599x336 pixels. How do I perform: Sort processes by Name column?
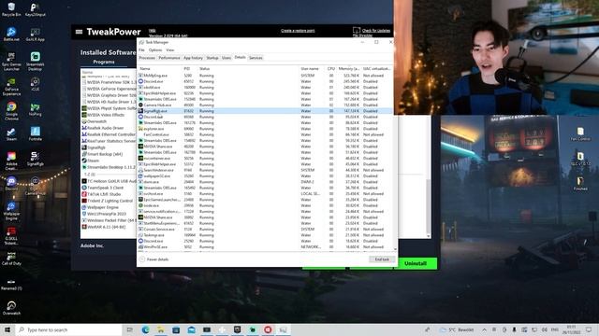pyautogui.click(x=160, y=68)
